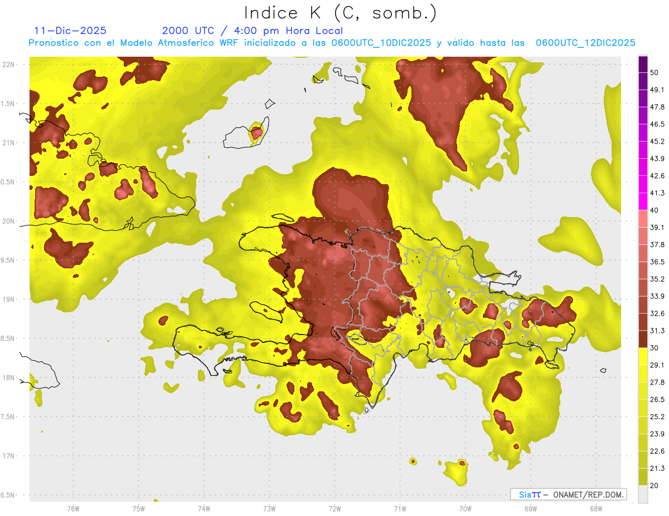Click the latitude label "19N"
669x516 pixels.
pos(8,299)
